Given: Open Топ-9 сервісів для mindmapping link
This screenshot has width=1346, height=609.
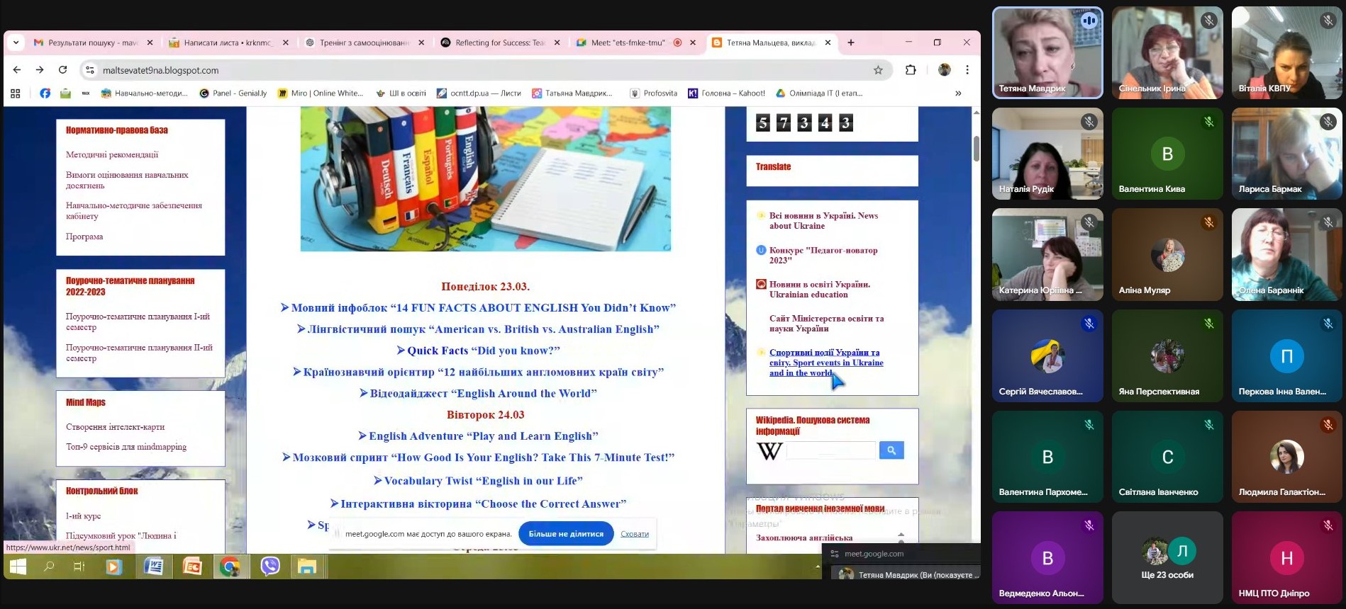Looking at the screenshot, I should pyautogui.click(x=126, y=447).
